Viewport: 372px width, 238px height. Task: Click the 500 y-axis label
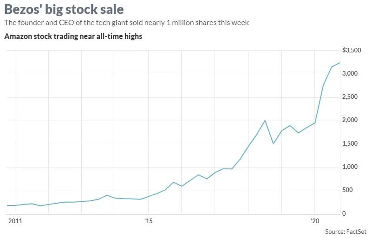pyautogui.click(x=358, y=190)
